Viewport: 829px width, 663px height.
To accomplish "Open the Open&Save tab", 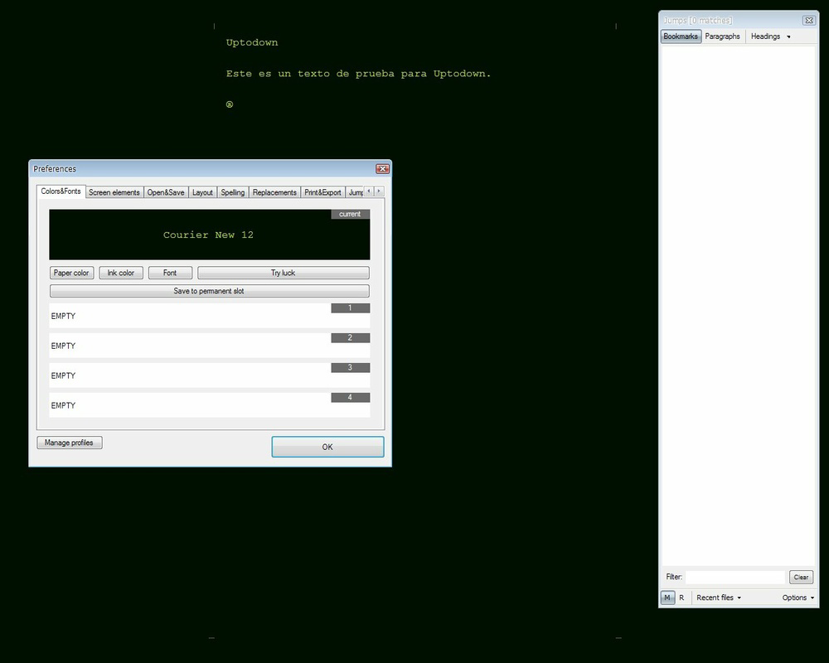I will click(166, 192).
